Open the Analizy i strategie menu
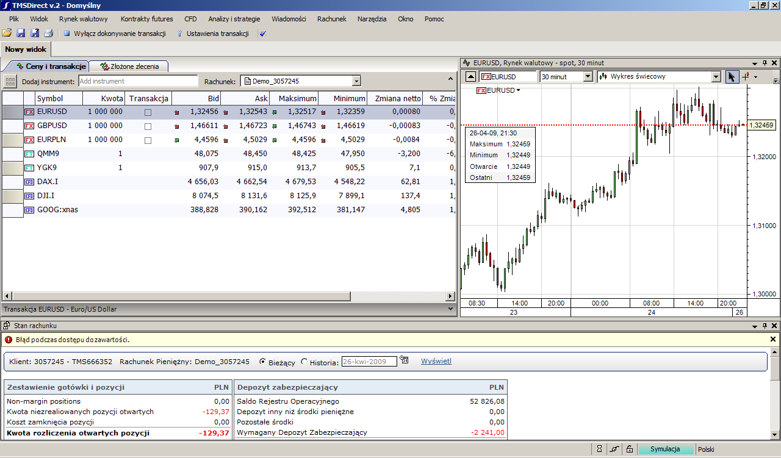The image size is (781, 458). 234,19
